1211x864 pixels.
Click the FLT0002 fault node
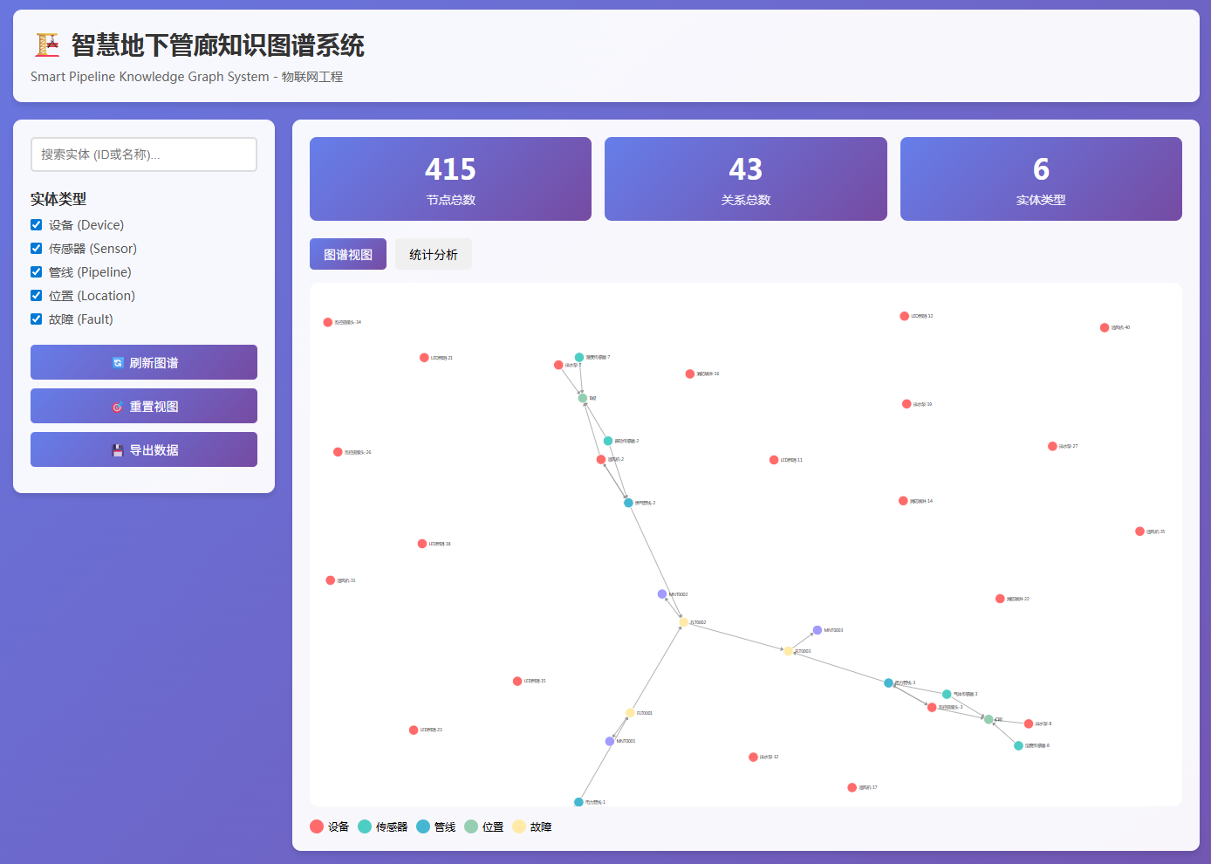684,622
